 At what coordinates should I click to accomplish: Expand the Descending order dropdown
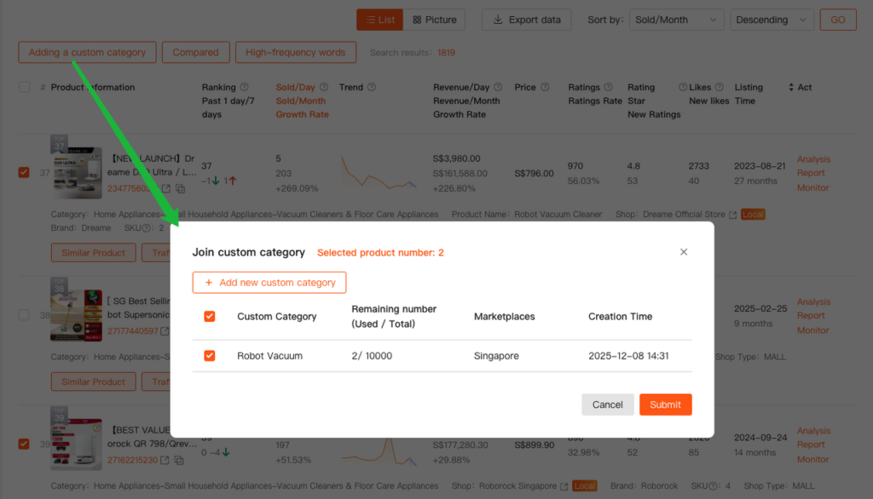(772, 20)
